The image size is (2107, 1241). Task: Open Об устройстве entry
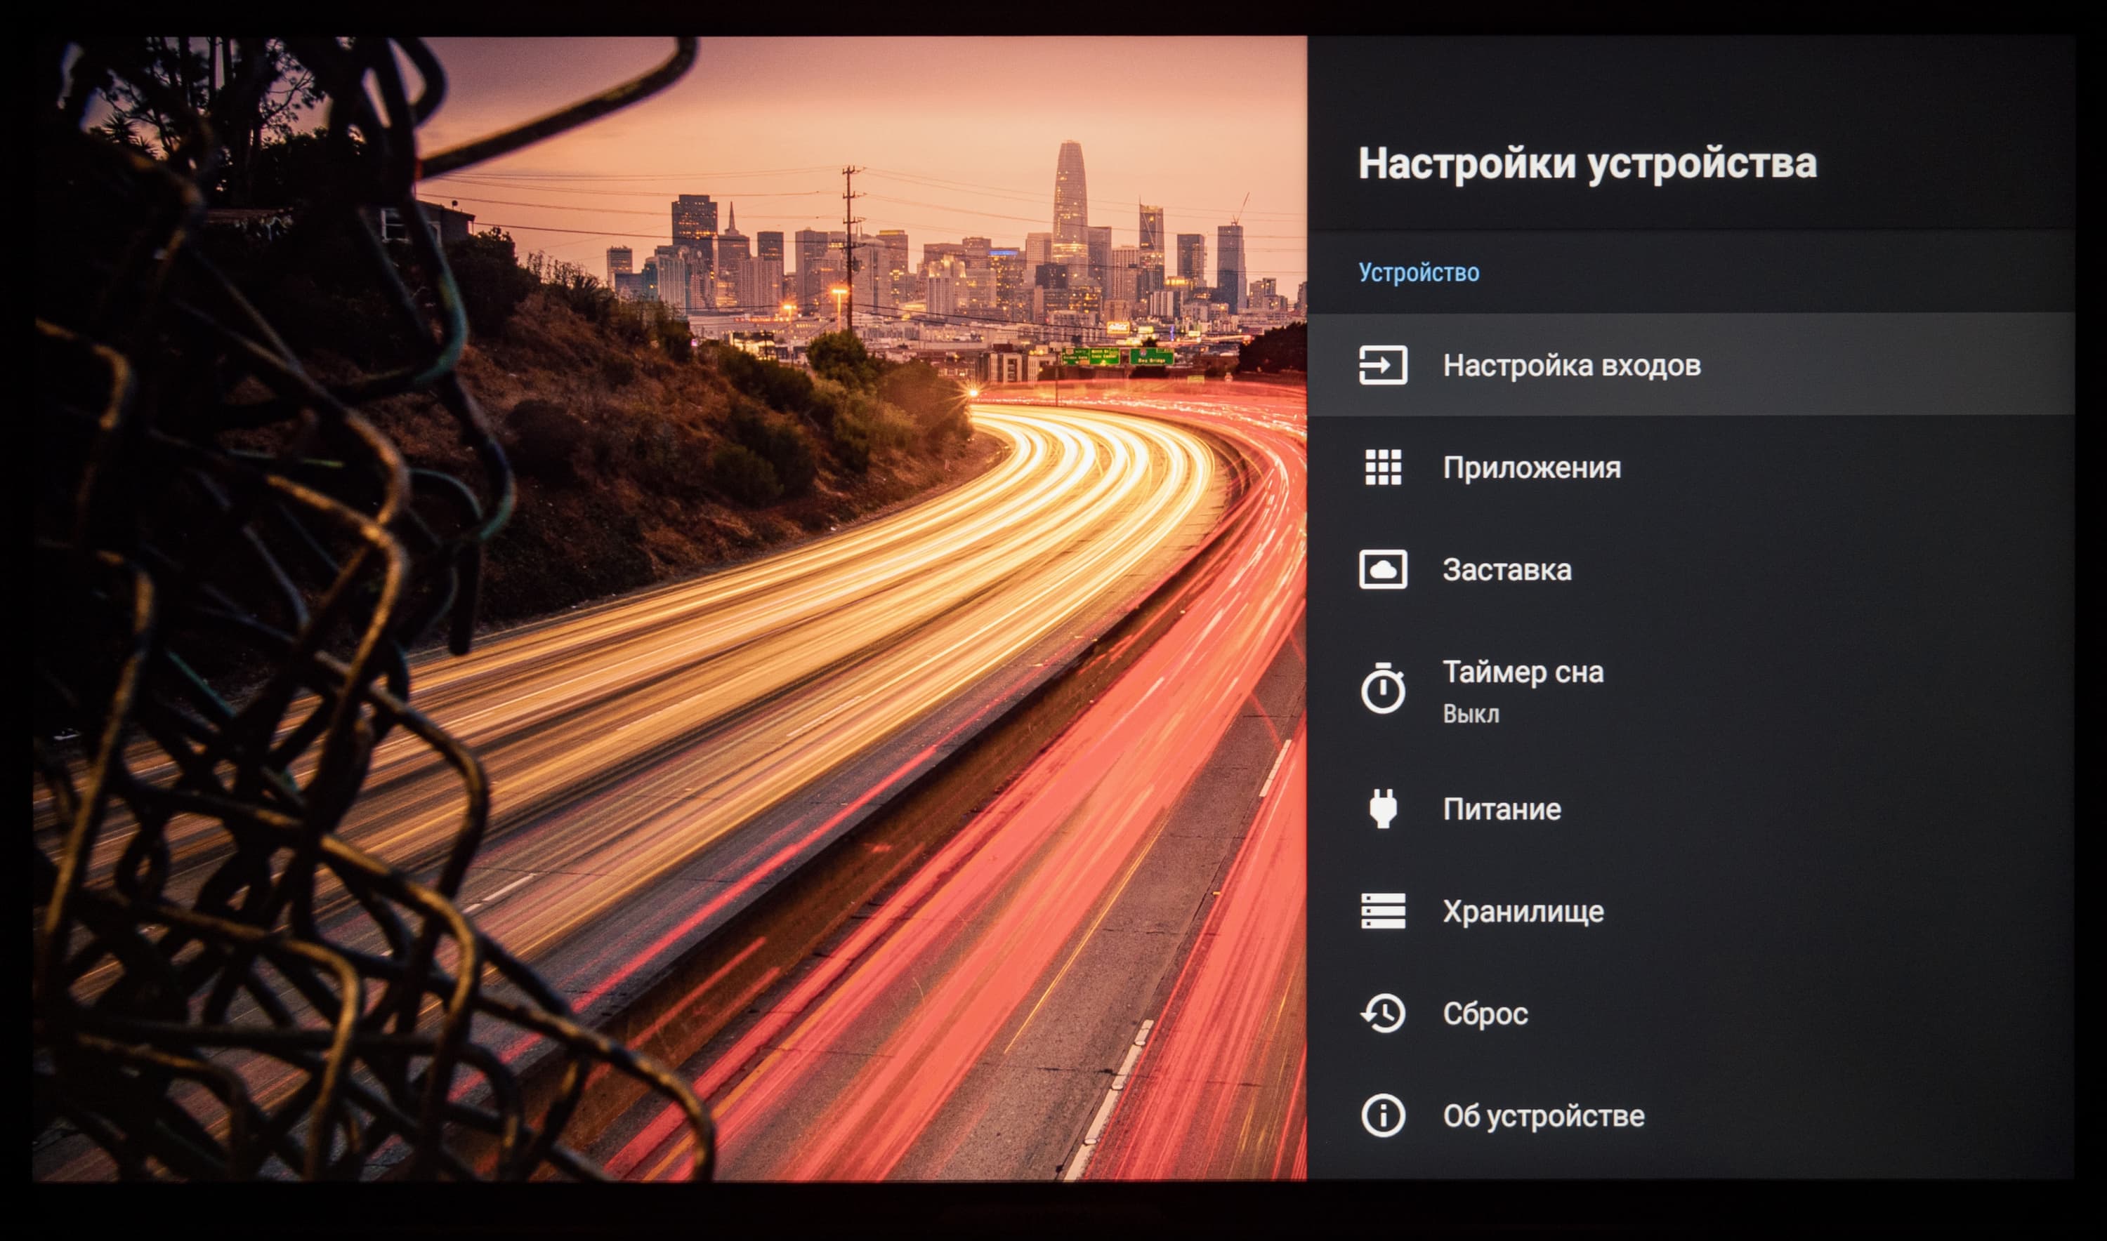tap(1543, 1115)
